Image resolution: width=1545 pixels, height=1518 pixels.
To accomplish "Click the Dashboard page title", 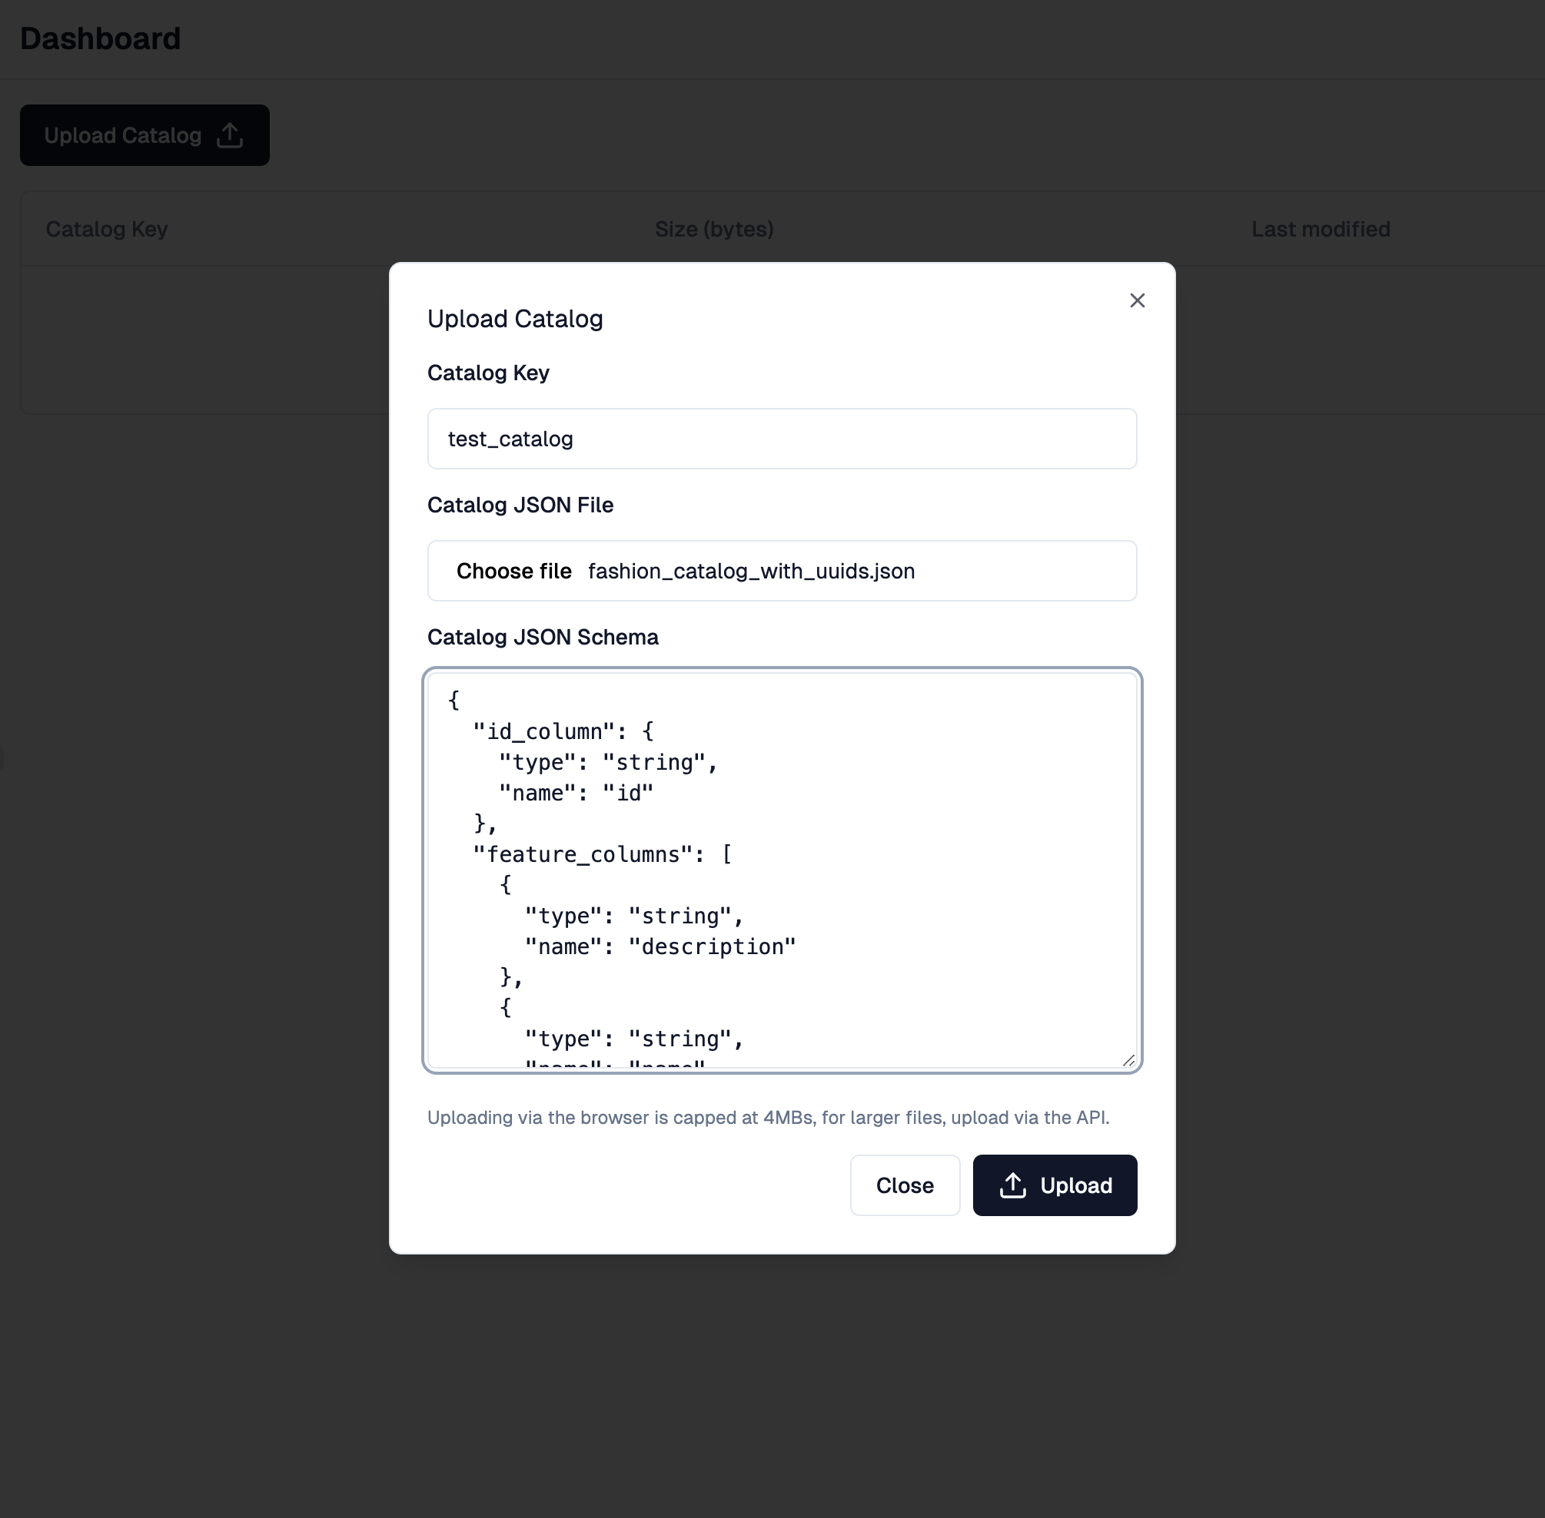I will point(101,38).
